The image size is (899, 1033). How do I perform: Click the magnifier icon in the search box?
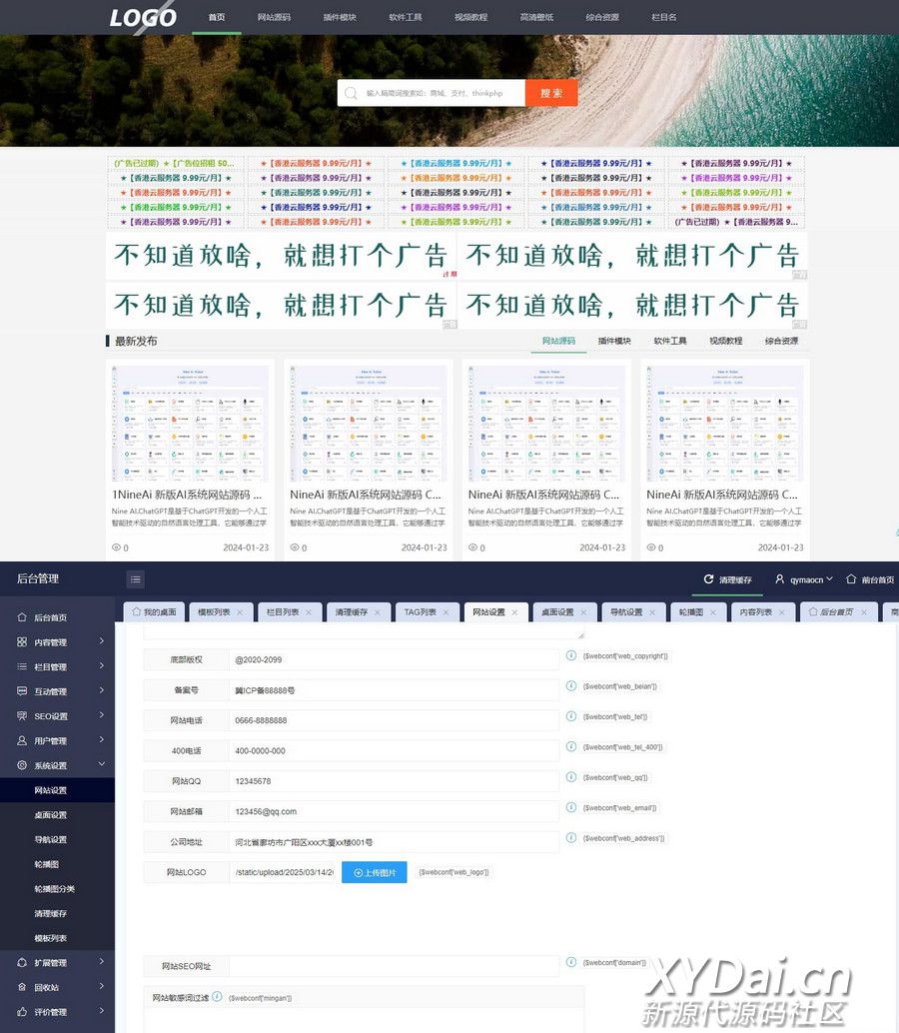pos(351,94)
